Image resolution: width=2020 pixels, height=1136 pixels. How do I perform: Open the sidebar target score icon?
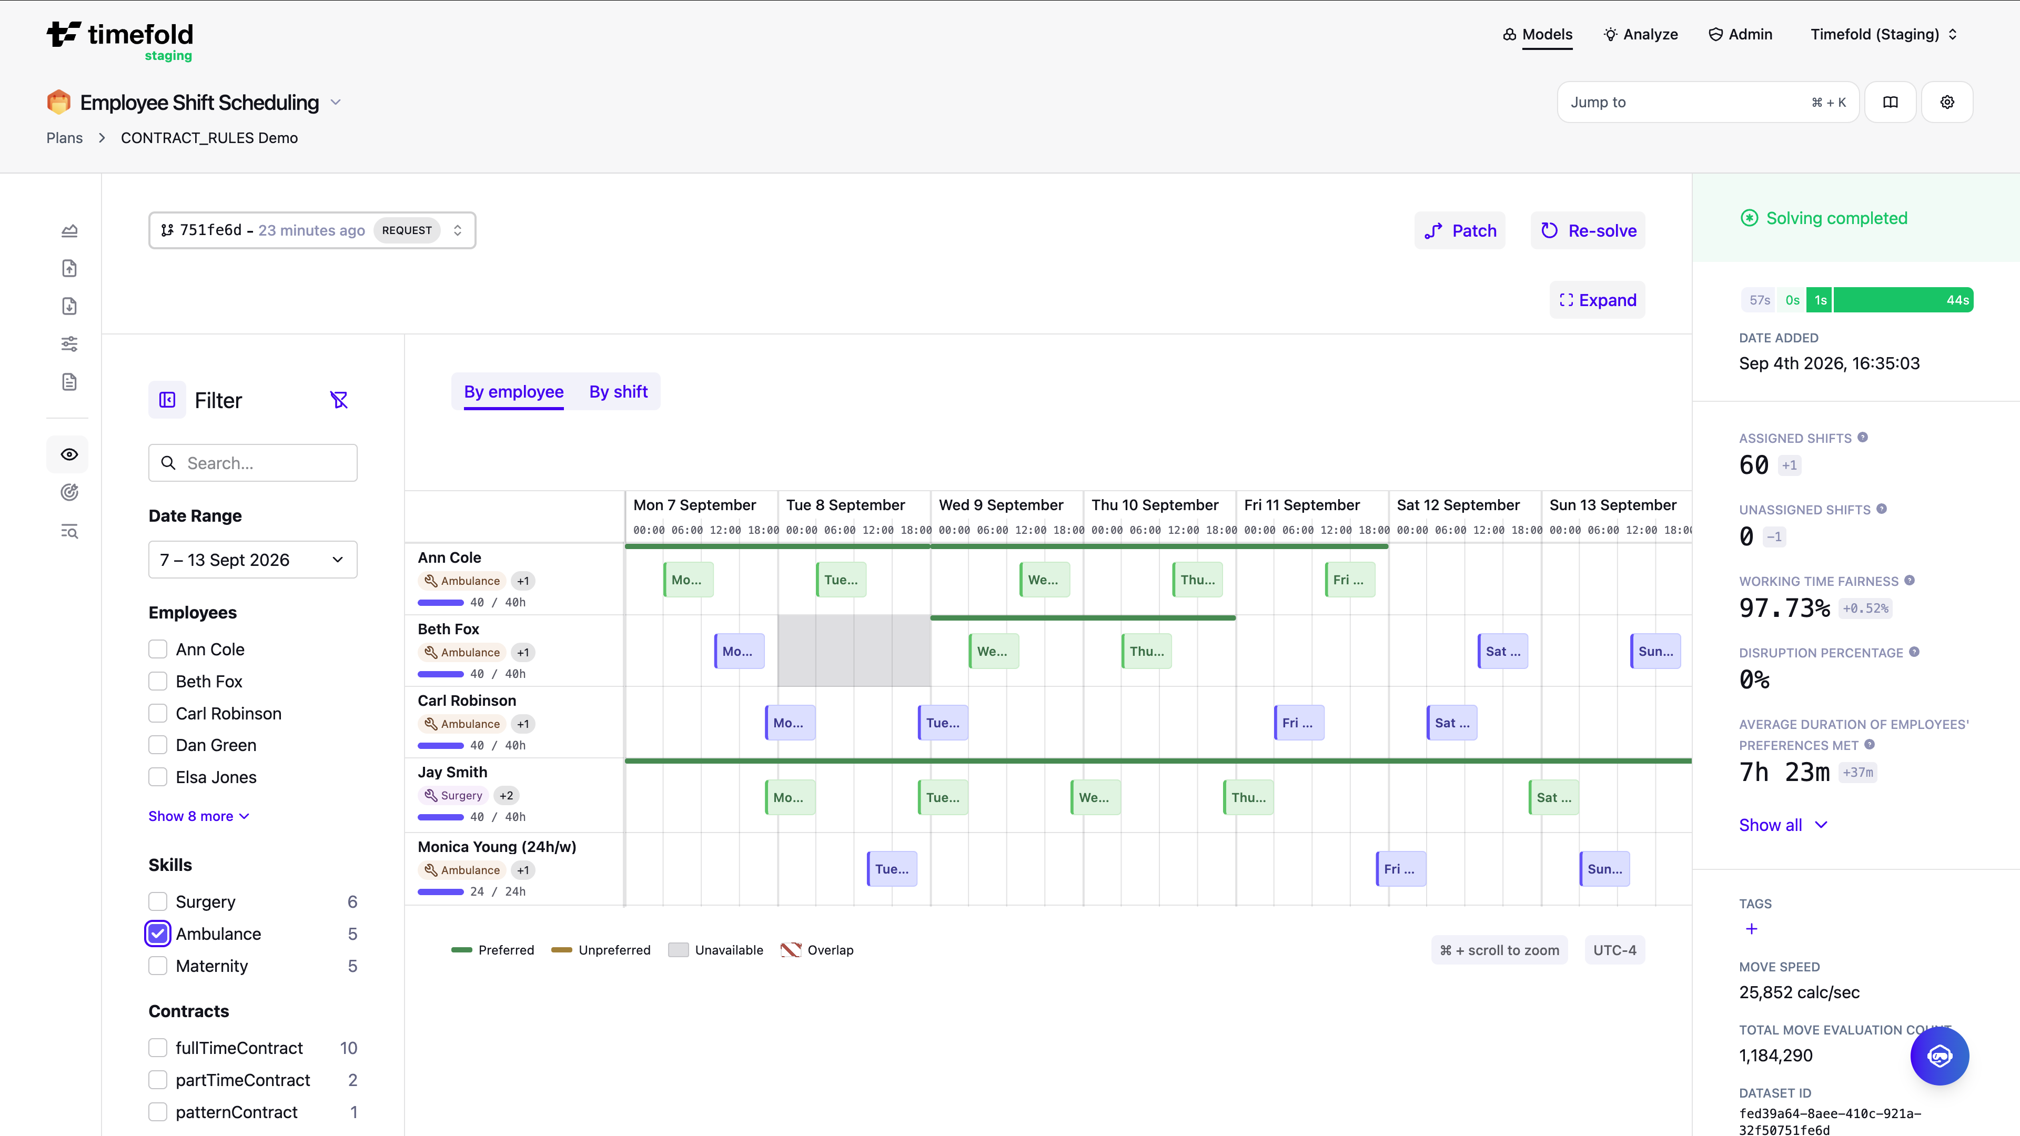point(69,492)
